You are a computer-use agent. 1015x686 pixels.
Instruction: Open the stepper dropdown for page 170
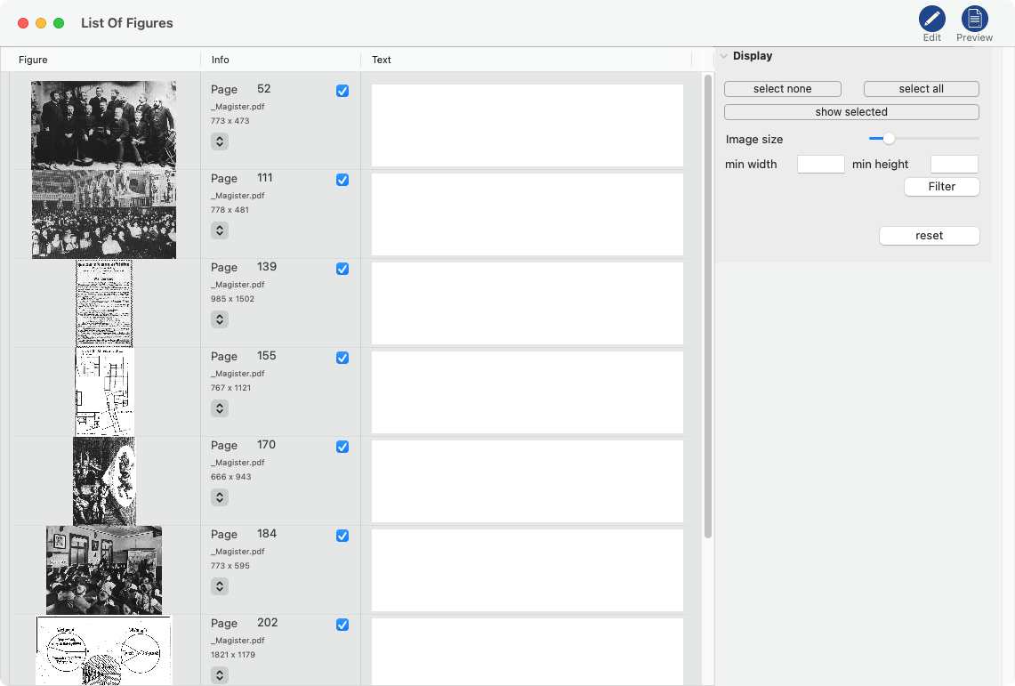[x=220, y=497]
